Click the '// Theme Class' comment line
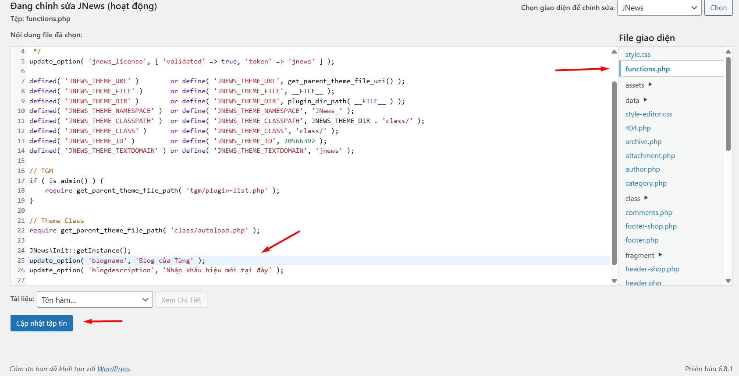 [57, 221]
